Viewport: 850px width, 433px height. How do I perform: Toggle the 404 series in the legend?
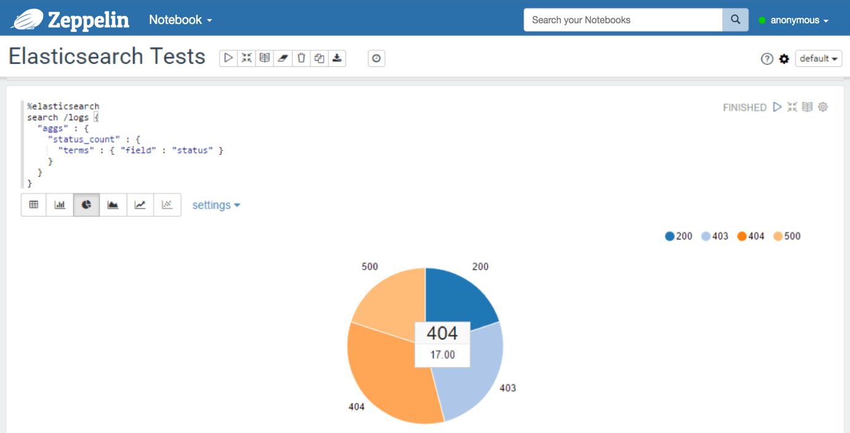750,235
